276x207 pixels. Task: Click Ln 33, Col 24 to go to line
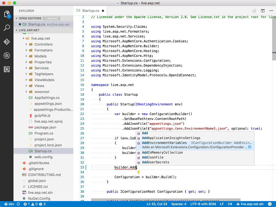click(157, 204)
